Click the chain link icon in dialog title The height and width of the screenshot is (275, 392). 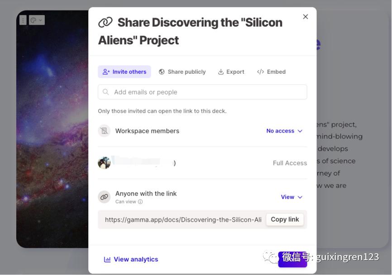[x=105, y=23]
